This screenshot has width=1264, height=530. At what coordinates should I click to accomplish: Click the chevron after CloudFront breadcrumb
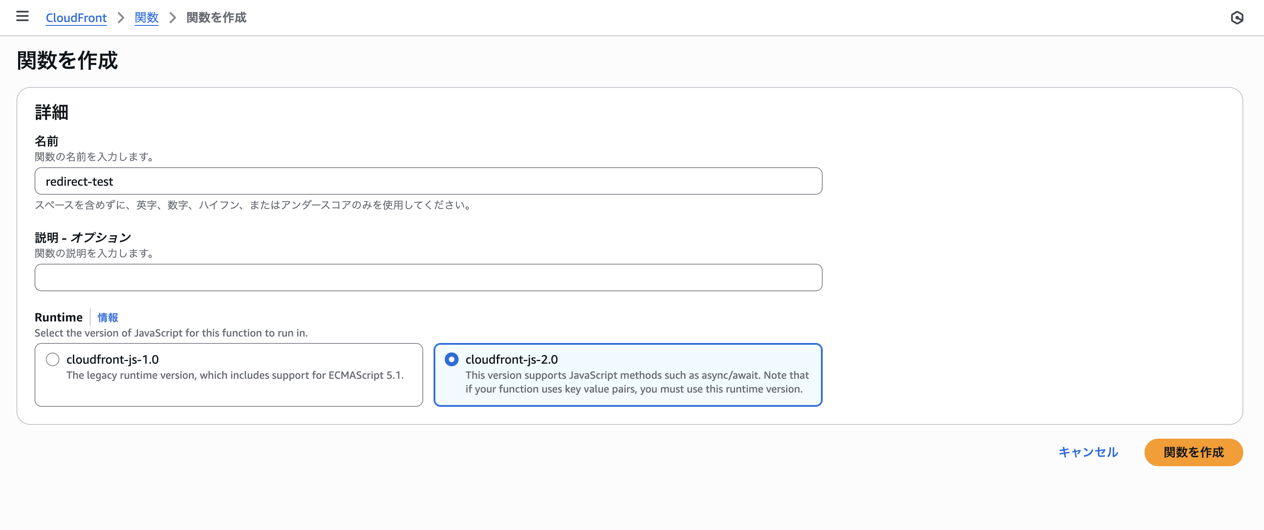[121, 18]
